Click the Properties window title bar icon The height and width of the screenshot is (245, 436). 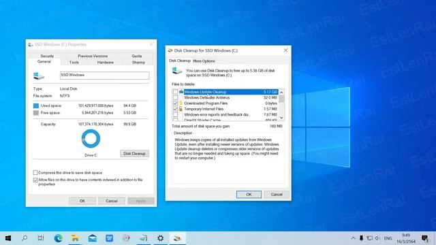(x=31, y=44)
